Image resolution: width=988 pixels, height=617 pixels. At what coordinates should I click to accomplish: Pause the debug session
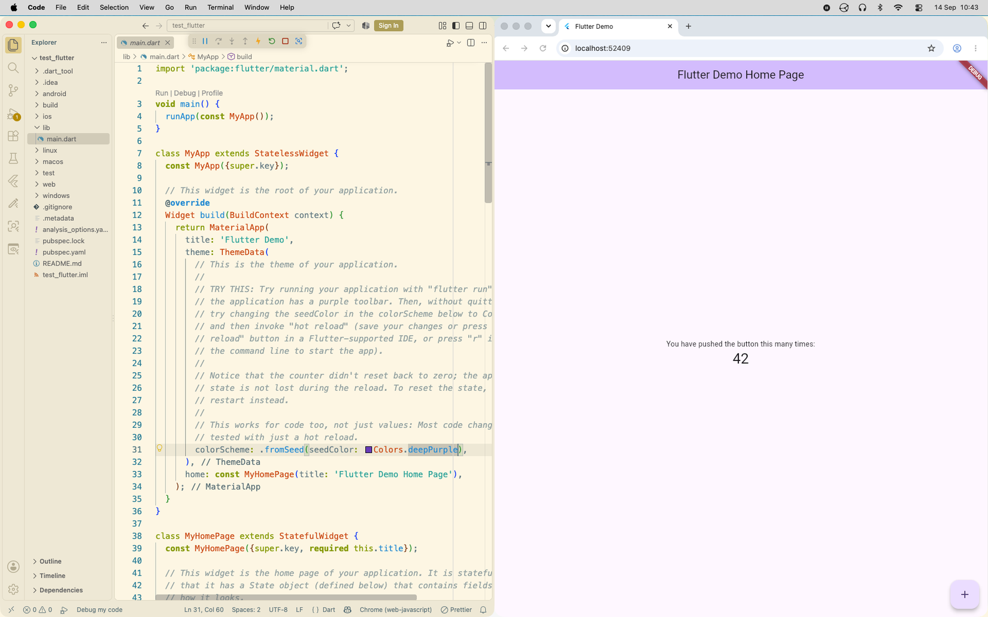click(x=205, y=41)
